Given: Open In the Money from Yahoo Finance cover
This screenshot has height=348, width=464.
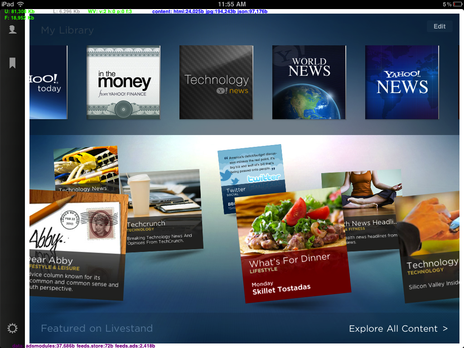Looking at the screenshot, I should pos(123,82).
